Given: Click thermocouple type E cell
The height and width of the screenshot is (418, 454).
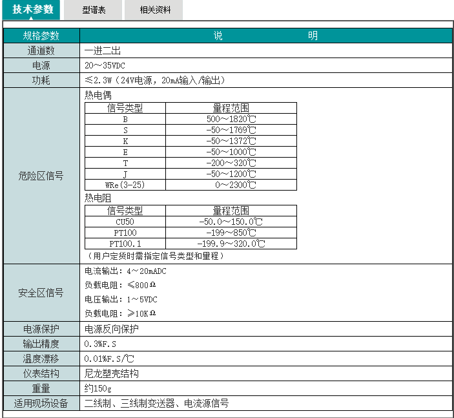Looking at the screenshot, I should tap(125, 152).
